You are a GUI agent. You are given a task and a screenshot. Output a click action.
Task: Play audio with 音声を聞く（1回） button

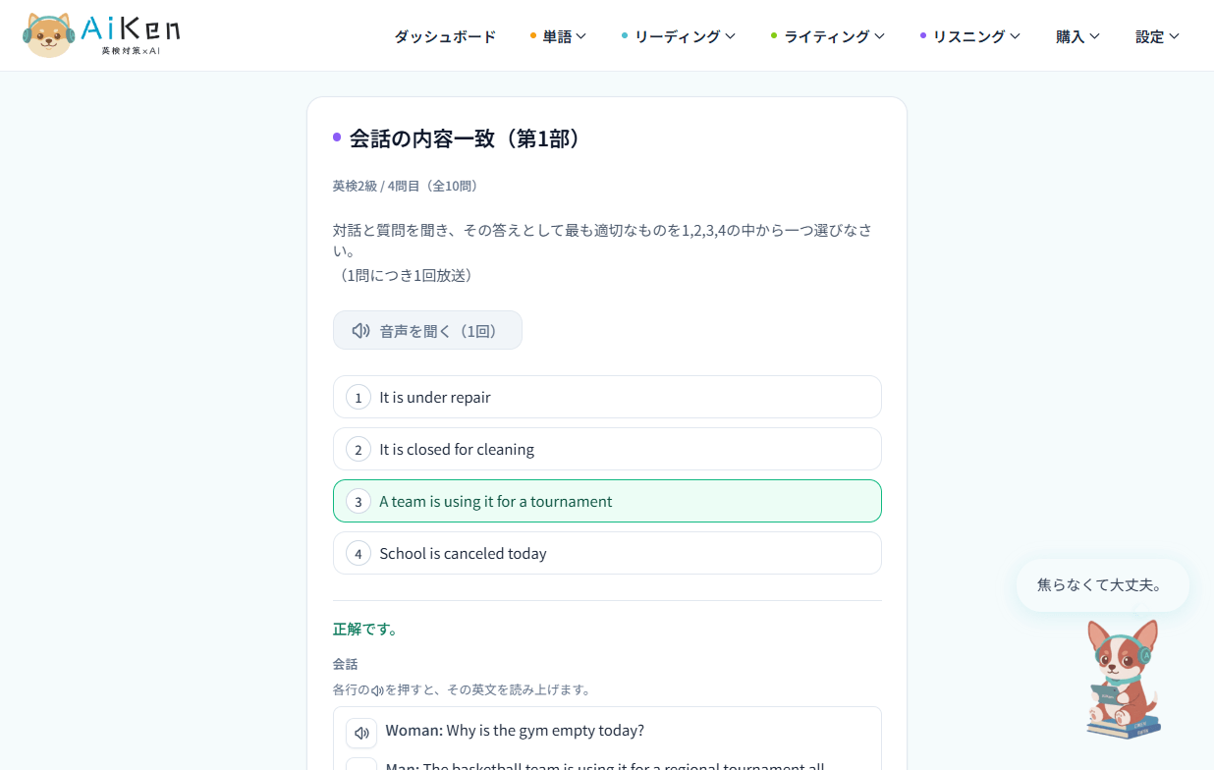coord(427,330)
